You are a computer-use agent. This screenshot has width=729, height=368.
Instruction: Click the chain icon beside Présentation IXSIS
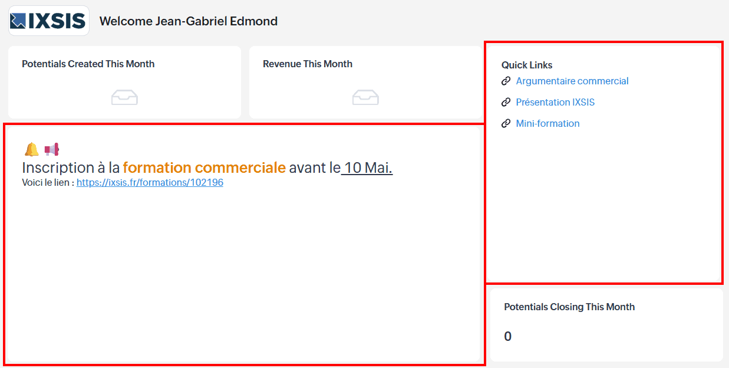coord(506,103)
